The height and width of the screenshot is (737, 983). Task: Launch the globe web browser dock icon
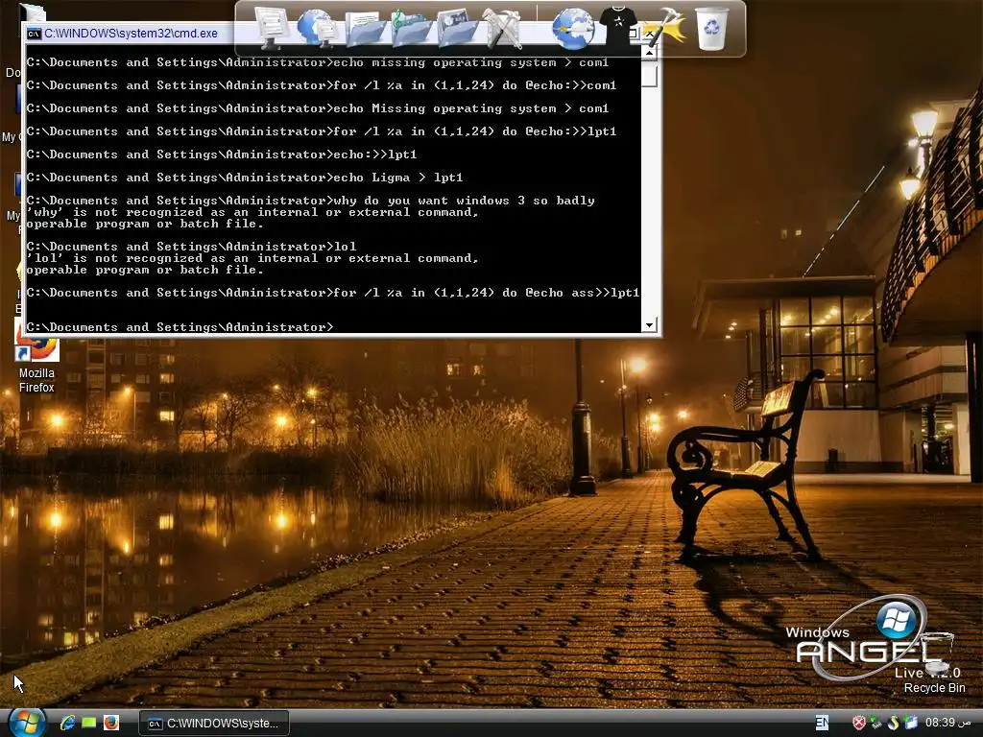click(573, 29)
